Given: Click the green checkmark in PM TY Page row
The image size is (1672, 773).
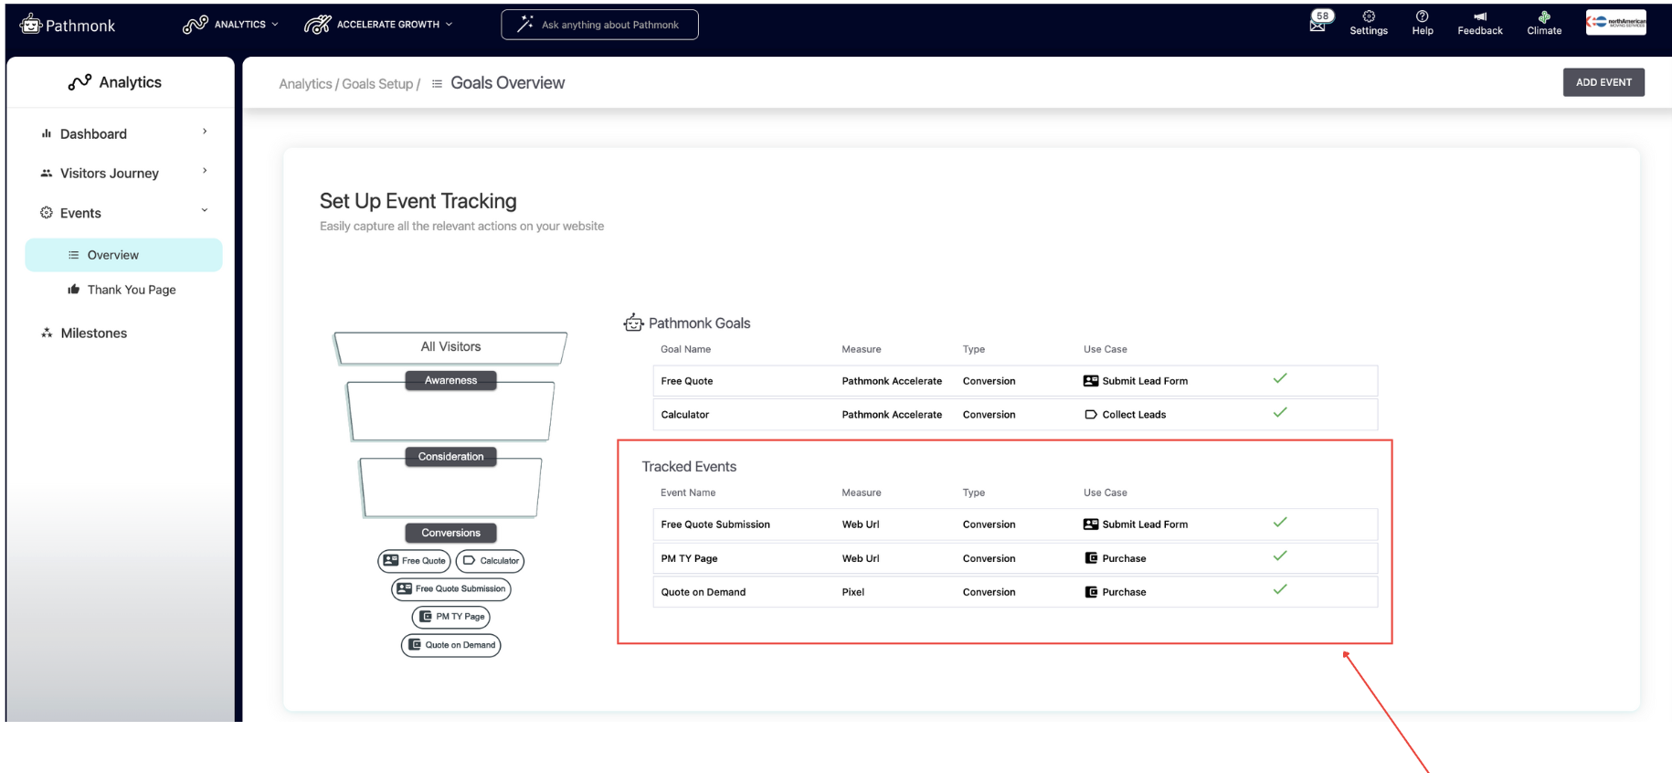Looking at the screenshot, I should [1280, 556].
